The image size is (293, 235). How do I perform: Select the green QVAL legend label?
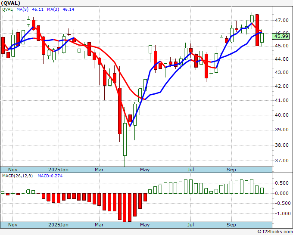pyautogui.click(x=7, y=9)
